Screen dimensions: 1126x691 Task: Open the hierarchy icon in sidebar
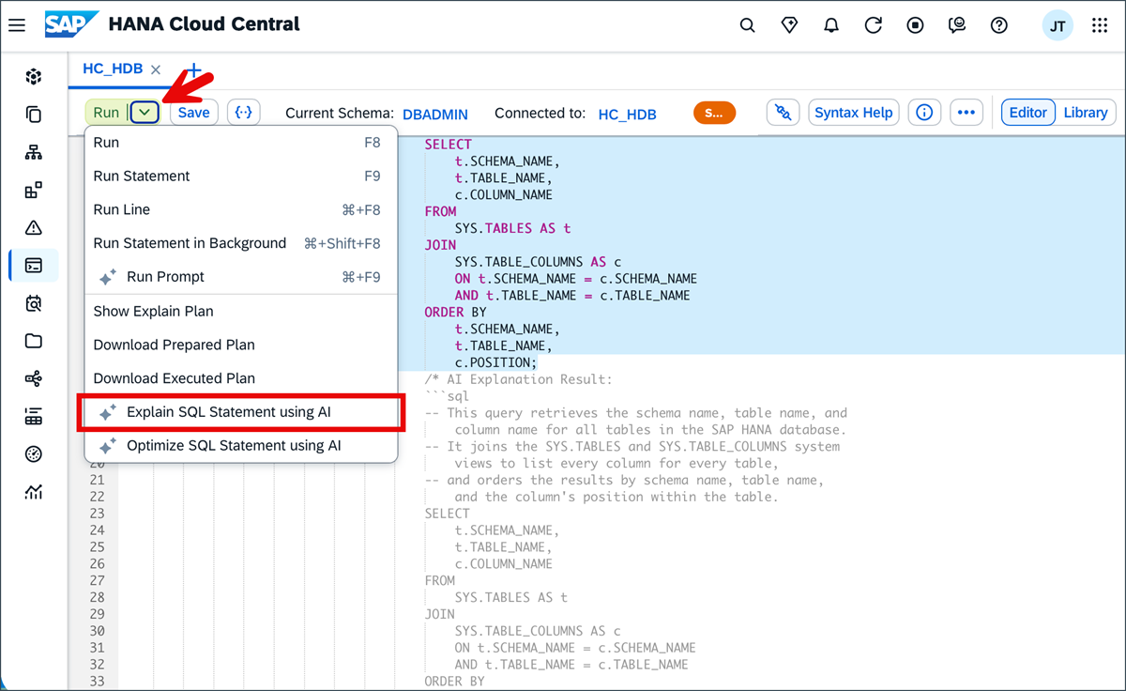(34, 152)
